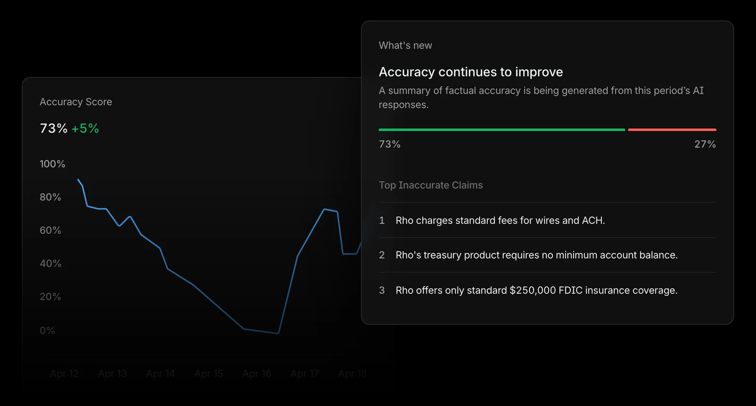Click the 73% accuracy score value in chart card
756x406 pixels.
[54, 128]
